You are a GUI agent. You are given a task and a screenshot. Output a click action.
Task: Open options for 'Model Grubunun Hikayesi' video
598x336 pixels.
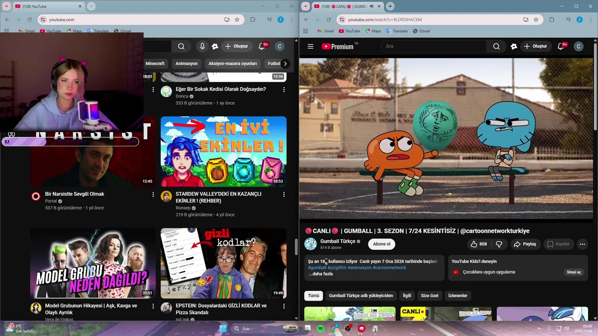(x=153, y=306)
